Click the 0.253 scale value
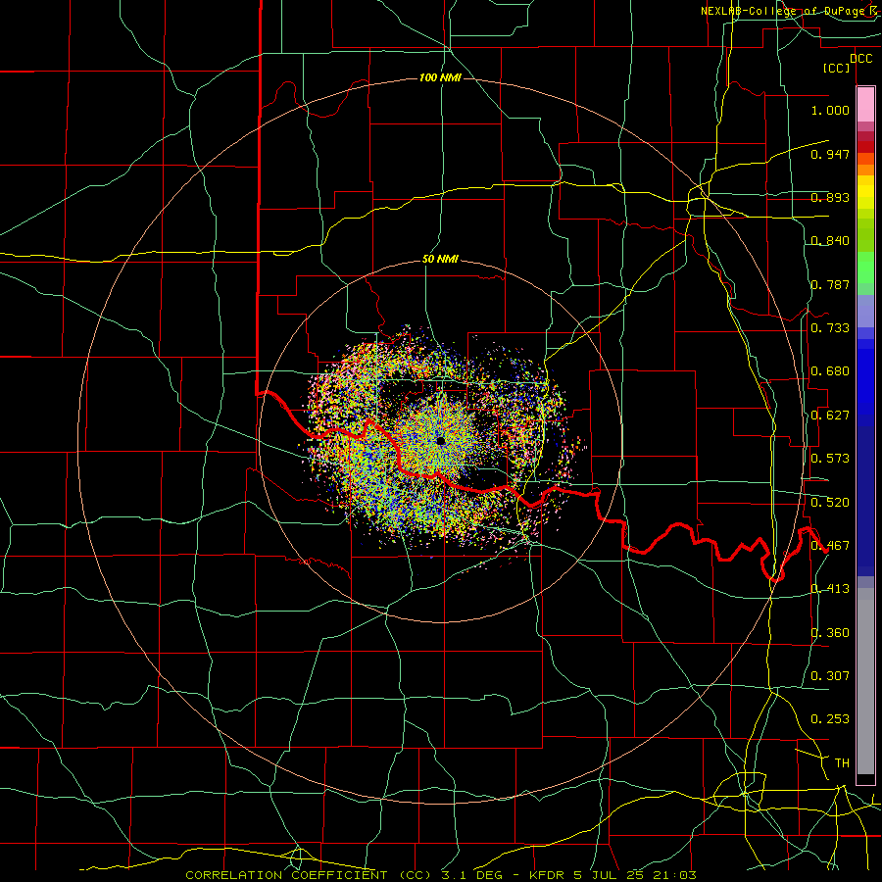 pos(830,719)
